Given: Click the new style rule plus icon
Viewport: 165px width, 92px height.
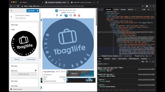Looking at the screenshot, I should click(x=150, y=62).
